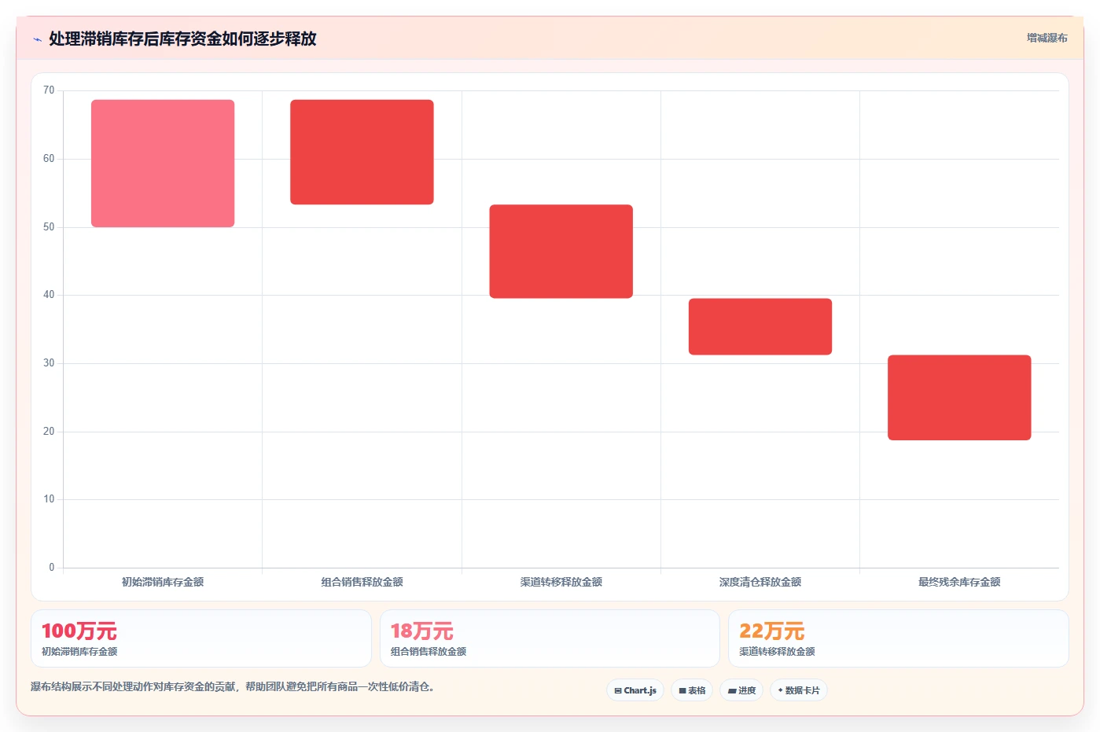Click the Chart.js tag chip
This screenshot has width=1100, height=732.
click(x=635, y=690)
